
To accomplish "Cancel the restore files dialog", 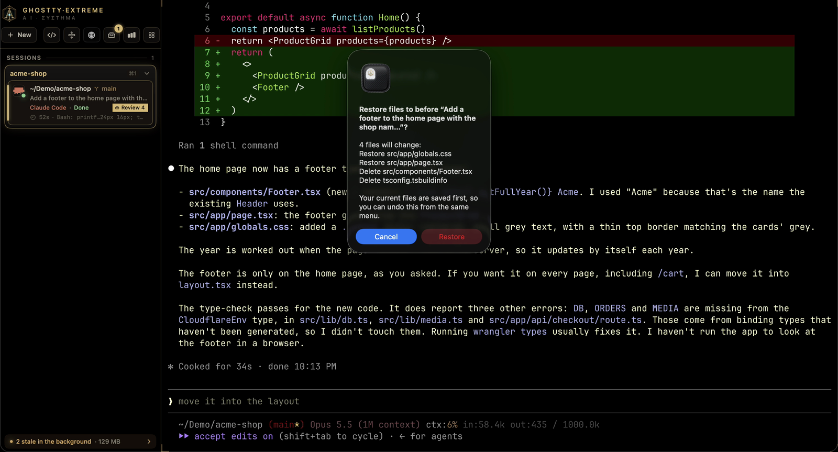I will click(386, 237).
